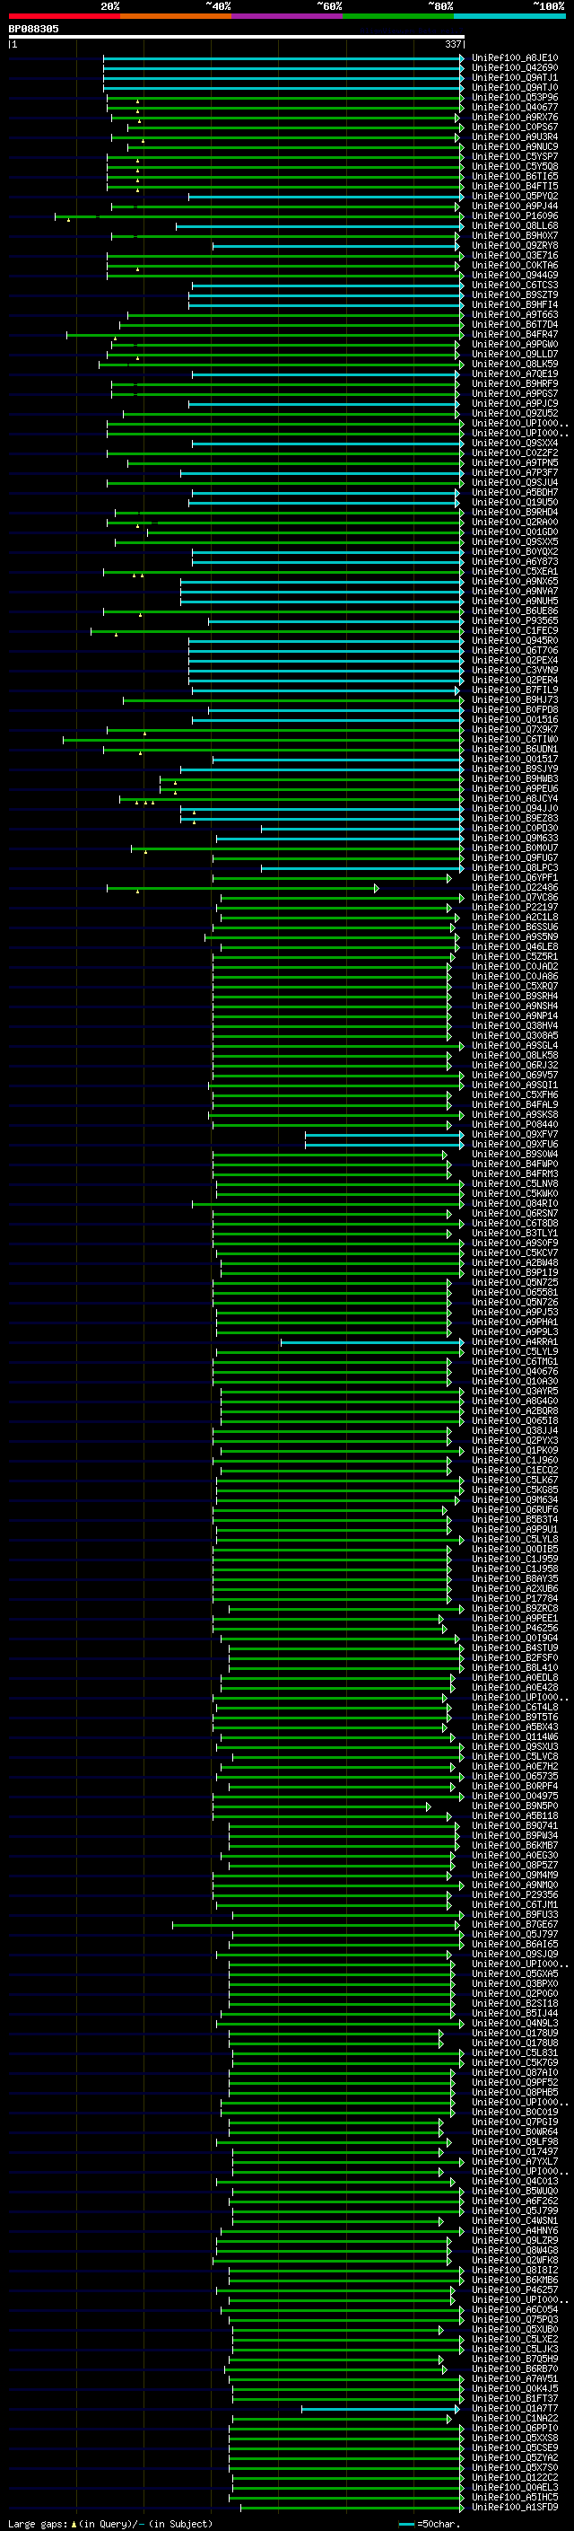This screenshot has height=2531, width=574.
Task: Click hit label UniRef100_Q40677
Action: click(515, 107)
